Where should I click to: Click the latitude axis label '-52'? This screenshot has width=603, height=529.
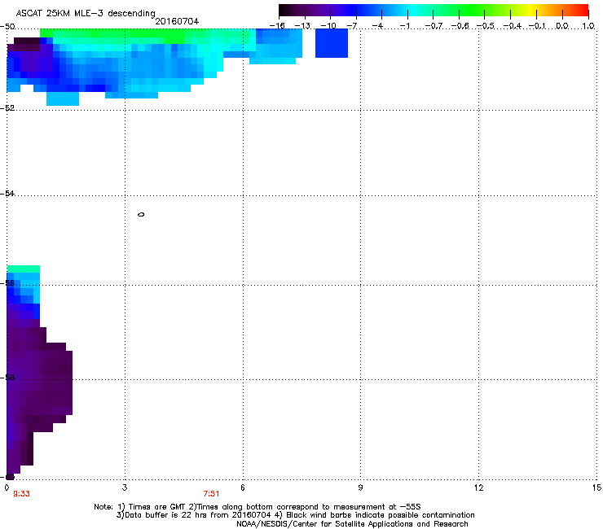[7, 108]
